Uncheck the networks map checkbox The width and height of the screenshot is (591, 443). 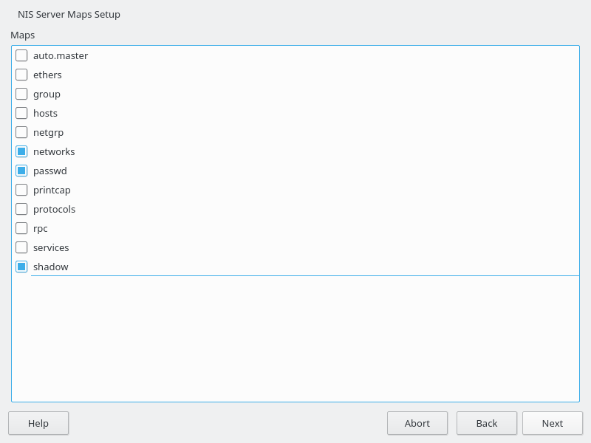click(21, 151)
